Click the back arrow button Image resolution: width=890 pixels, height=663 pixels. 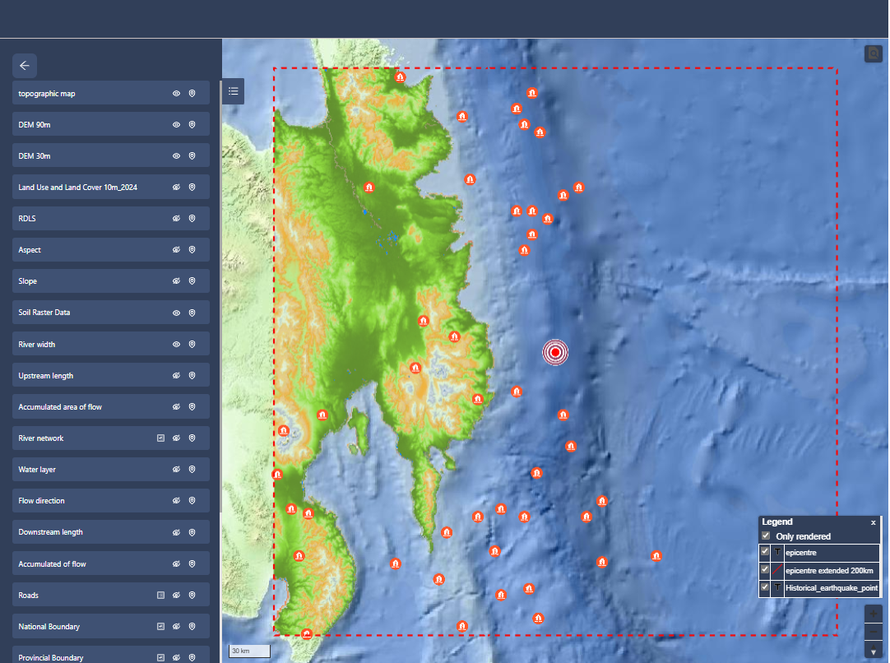coord(25,66)
